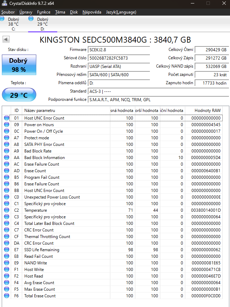Click the status icon of Bad Block Rate row

(7, 151)
